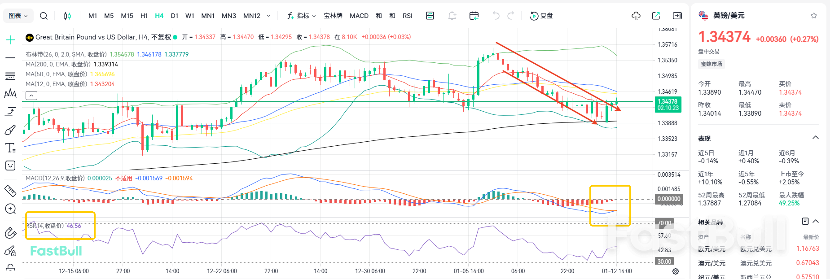Toggle the magnet snap mode tool
Viewport: 830px width, 279px height.
[10, 233]
